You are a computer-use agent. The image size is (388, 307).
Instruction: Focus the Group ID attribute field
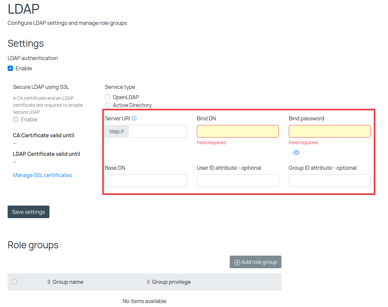(330, 181)
